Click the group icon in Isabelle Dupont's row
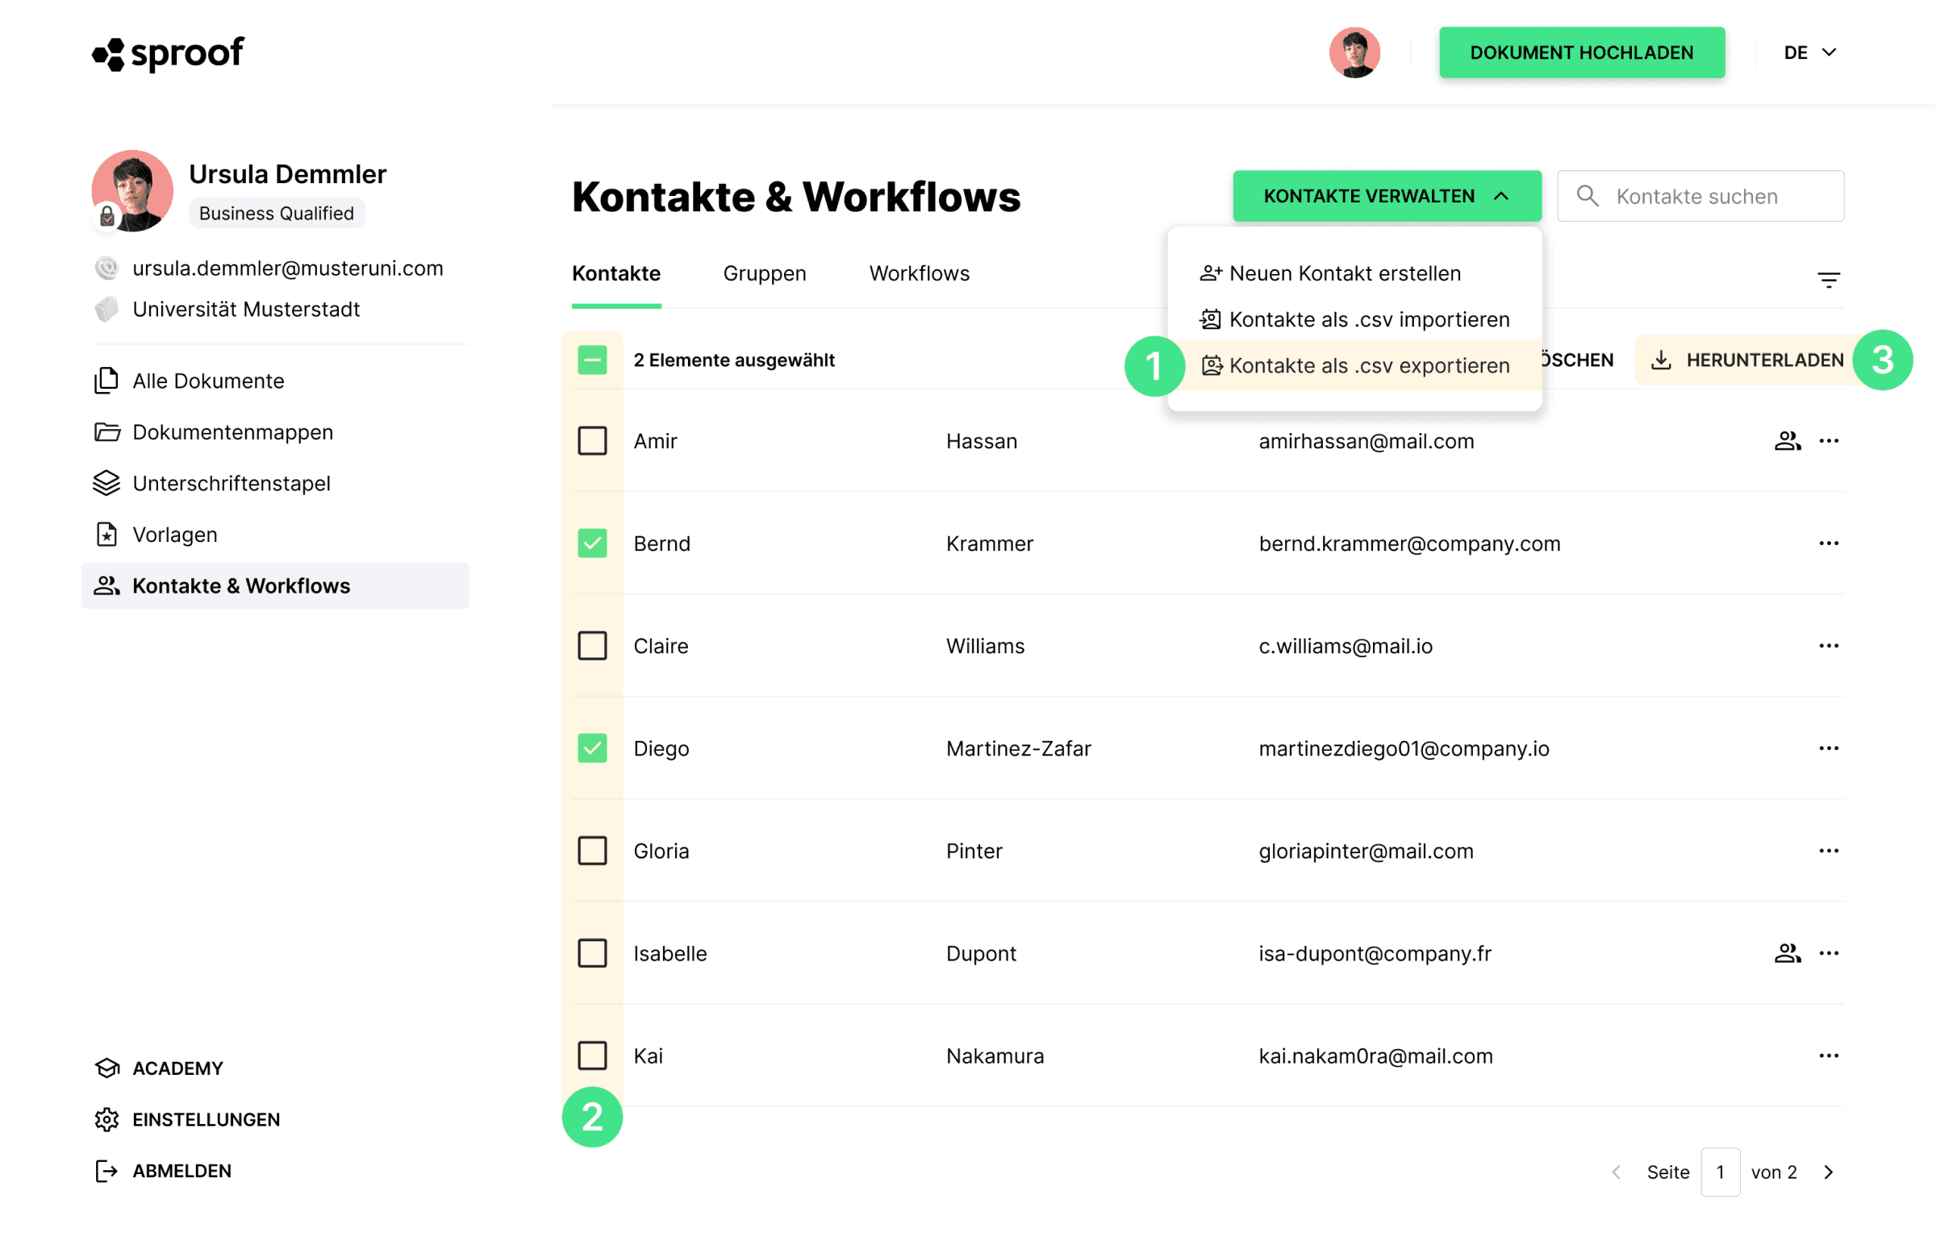This screenshot has width=1936, height=1258. point(1787,953)
